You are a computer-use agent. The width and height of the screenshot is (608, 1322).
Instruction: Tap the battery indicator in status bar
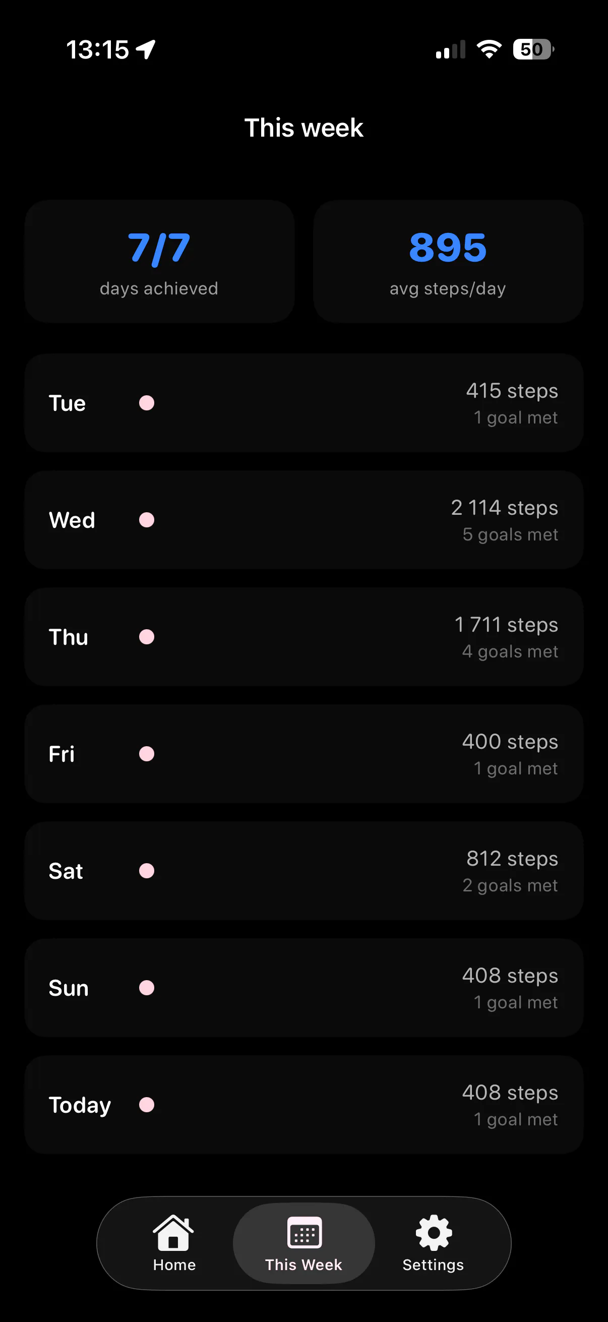pyautogui.click(x=533, y=49)
